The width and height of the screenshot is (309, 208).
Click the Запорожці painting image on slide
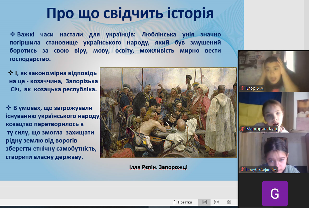click(168, 113)
